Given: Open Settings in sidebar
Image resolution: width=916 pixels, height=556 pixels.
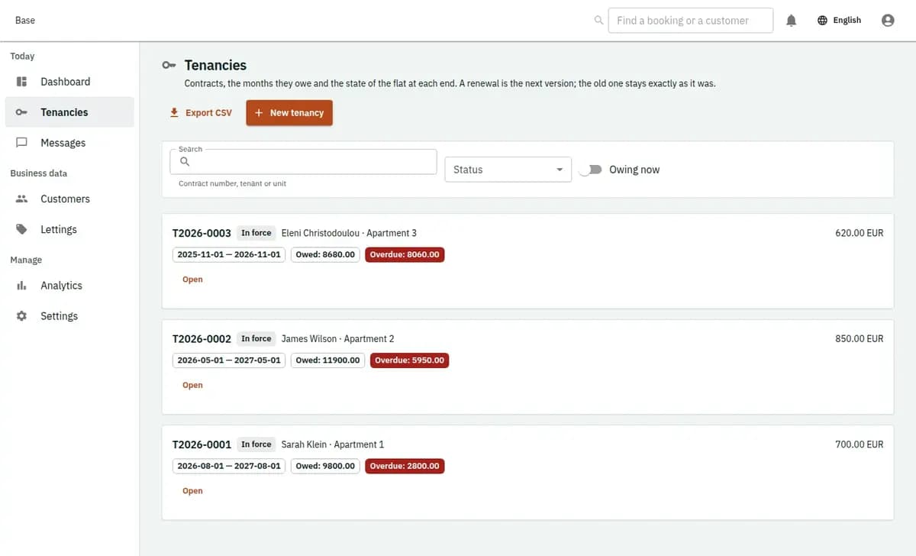Looking at the screenshot, I should coord(69,316).
